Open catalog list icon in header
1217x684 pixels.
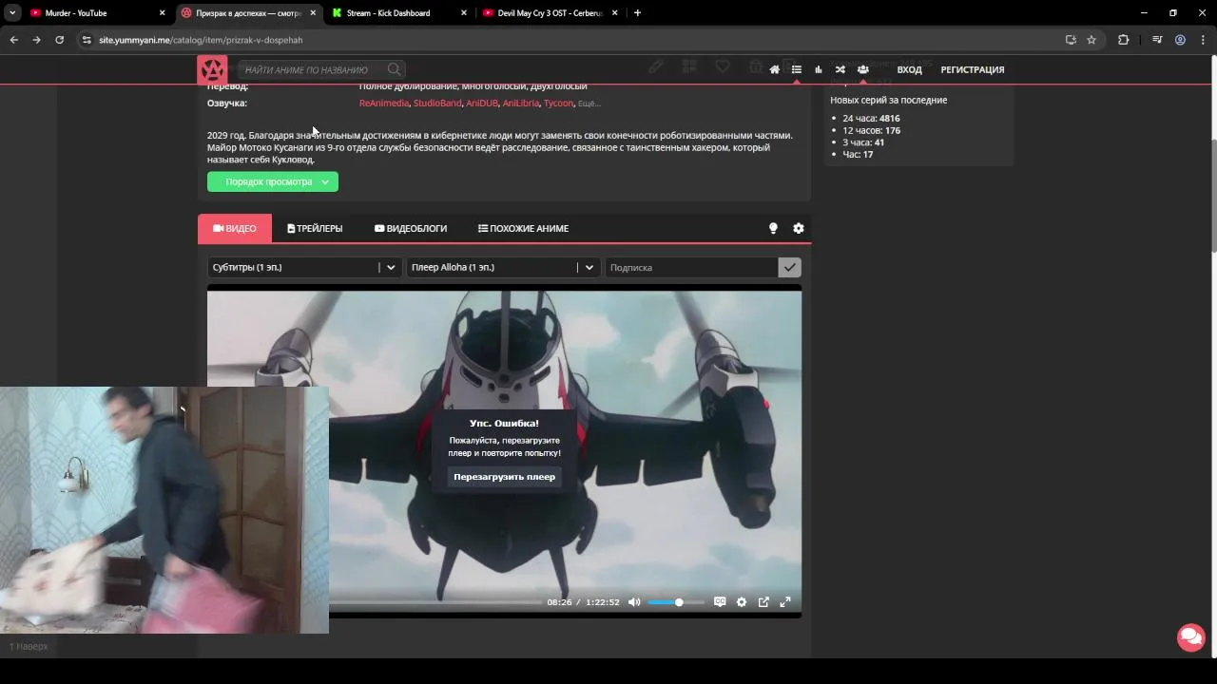point(797,69)
